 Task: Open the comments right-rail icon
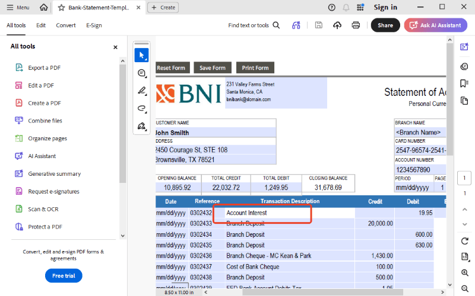point(464,66)
